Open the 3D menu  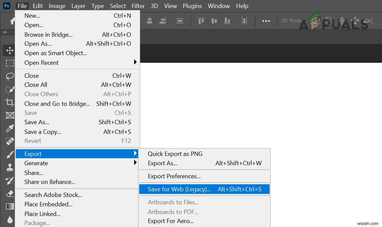(154, 6)
